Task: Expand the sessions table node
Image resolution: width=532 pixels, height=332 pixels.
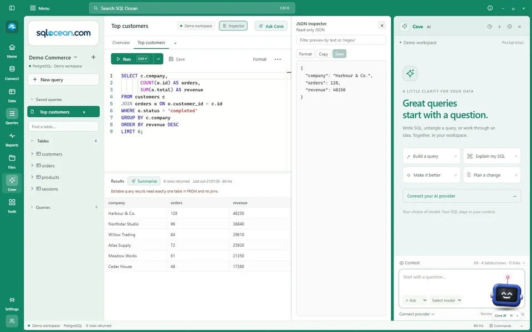Action: (32, 189)
